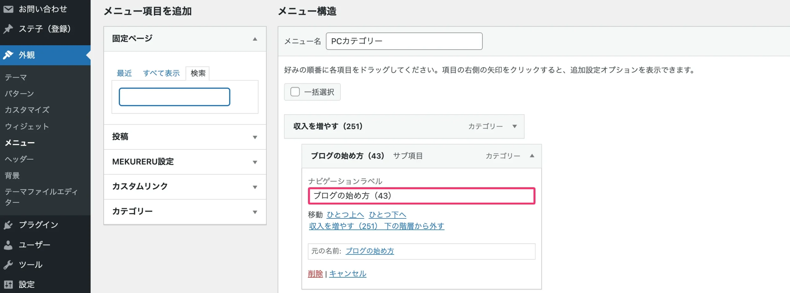Expand the カスタムリンク section

255,187
